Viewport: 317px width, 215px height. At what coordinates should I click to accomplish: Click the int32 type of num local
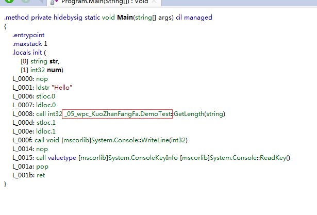(38, 70)
